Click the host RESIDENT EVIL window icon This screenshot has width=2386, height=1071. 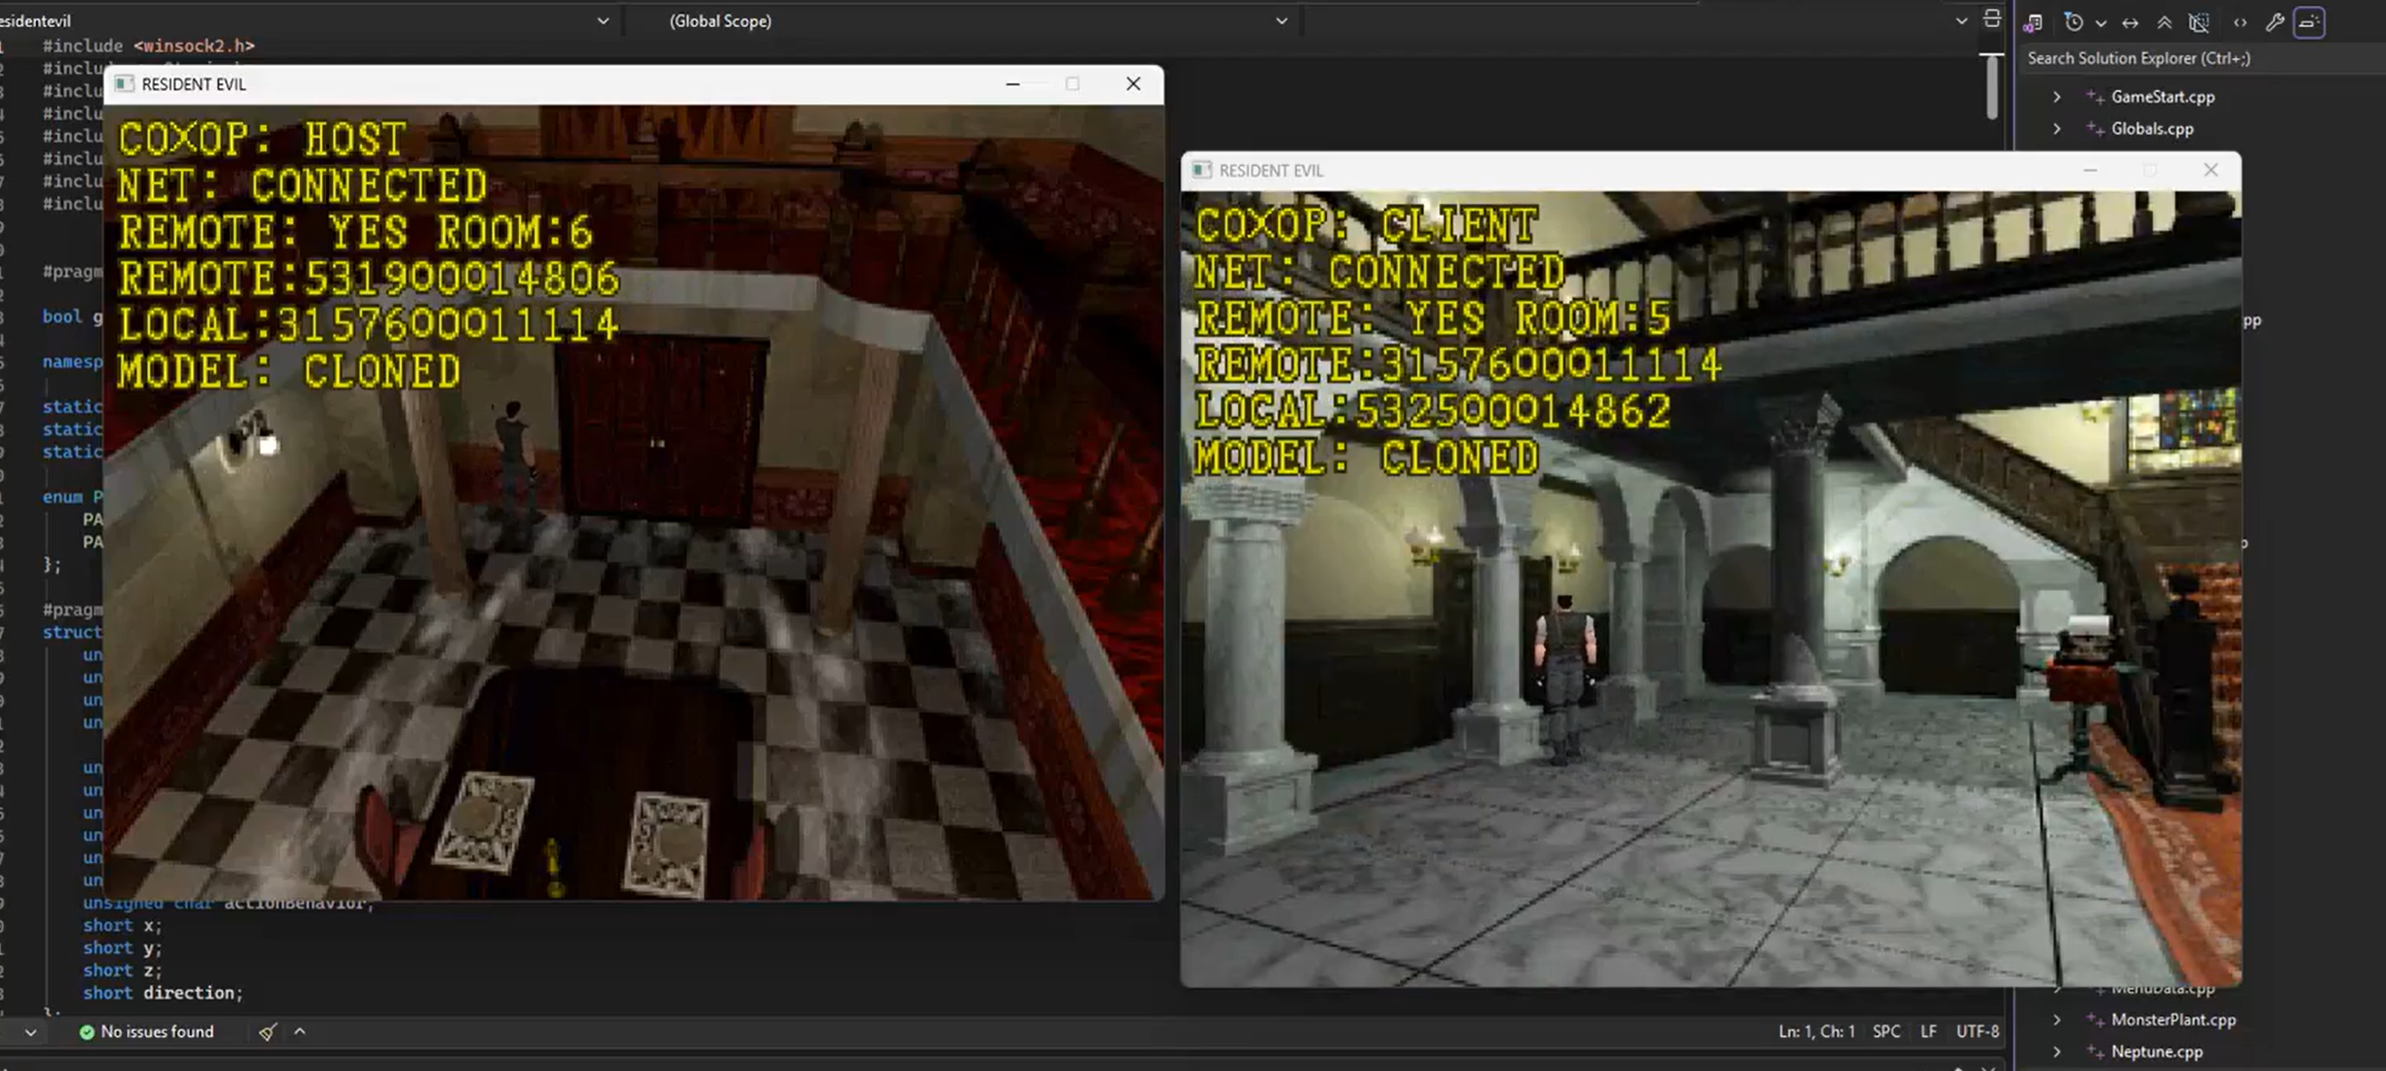tap(124, 84)
